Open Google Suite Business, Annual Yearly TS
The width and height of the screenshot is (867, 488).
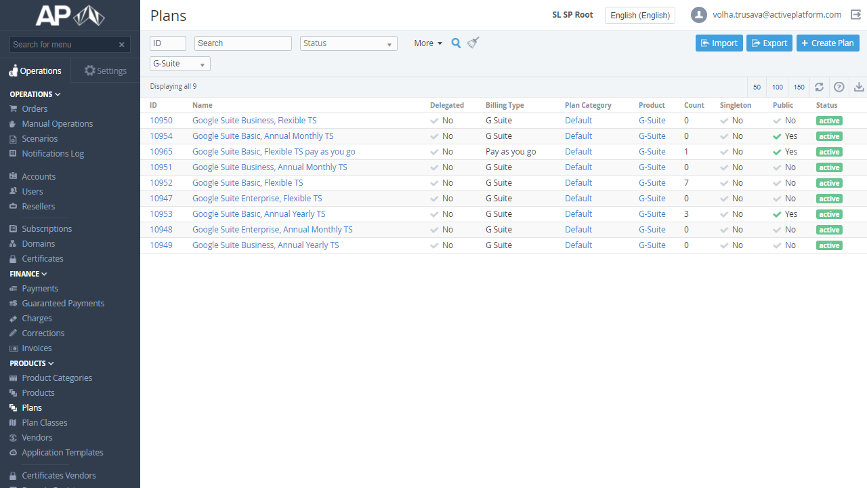coord(266,245)
